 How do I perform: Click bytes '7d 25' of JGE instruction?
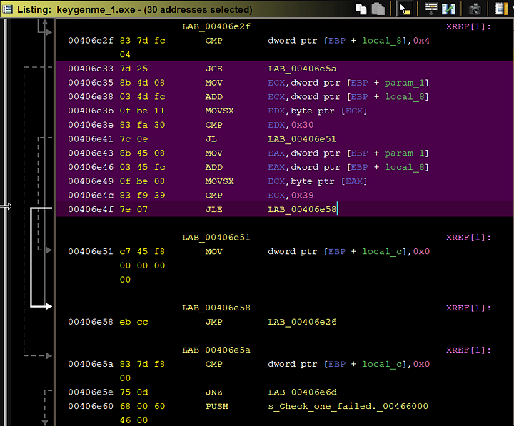133,69
